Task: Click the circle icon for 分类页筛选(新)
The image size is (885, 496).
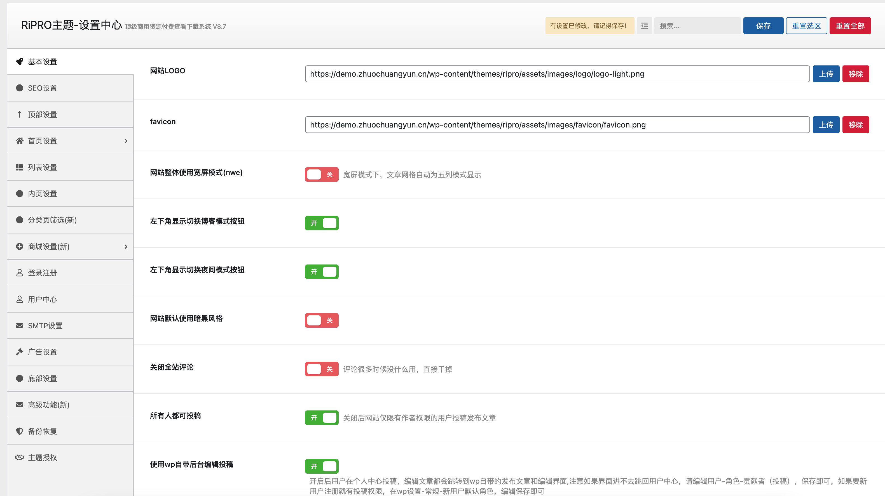Action: pyautogui.click(x=20, y=220)
